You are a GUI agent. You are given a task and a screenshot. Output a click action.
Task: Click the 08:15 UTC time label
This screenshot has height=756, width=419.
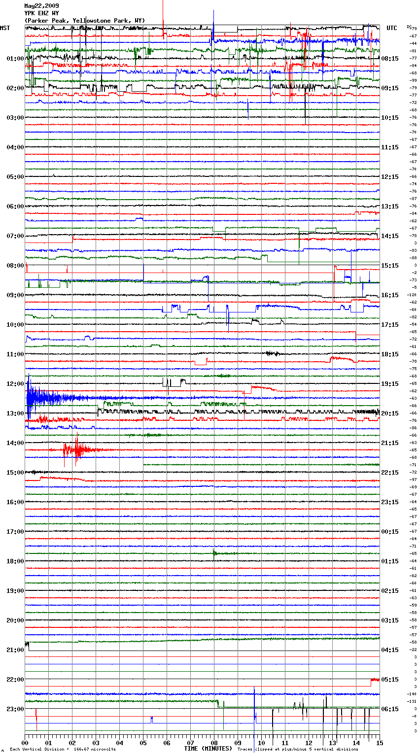click(390, 59)
